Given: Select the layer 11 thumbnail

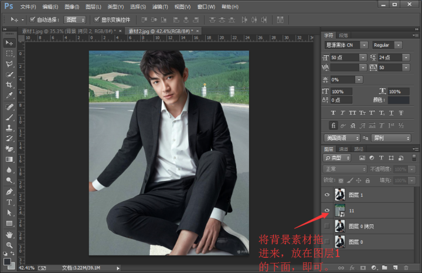Looking at the screenshot, I should coord(339,210).
